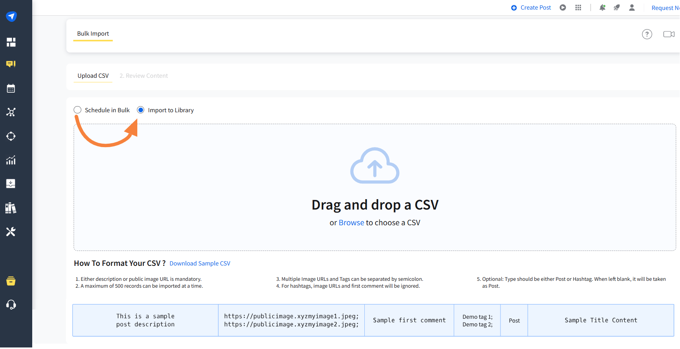Viewport: 680px width, 349px height.
Task: Open the headset support icon
Action: [x=11, y=305]
